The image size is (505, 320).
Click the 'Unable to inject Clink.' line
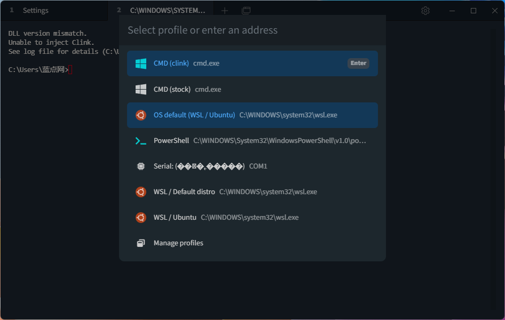click(51, 43)
